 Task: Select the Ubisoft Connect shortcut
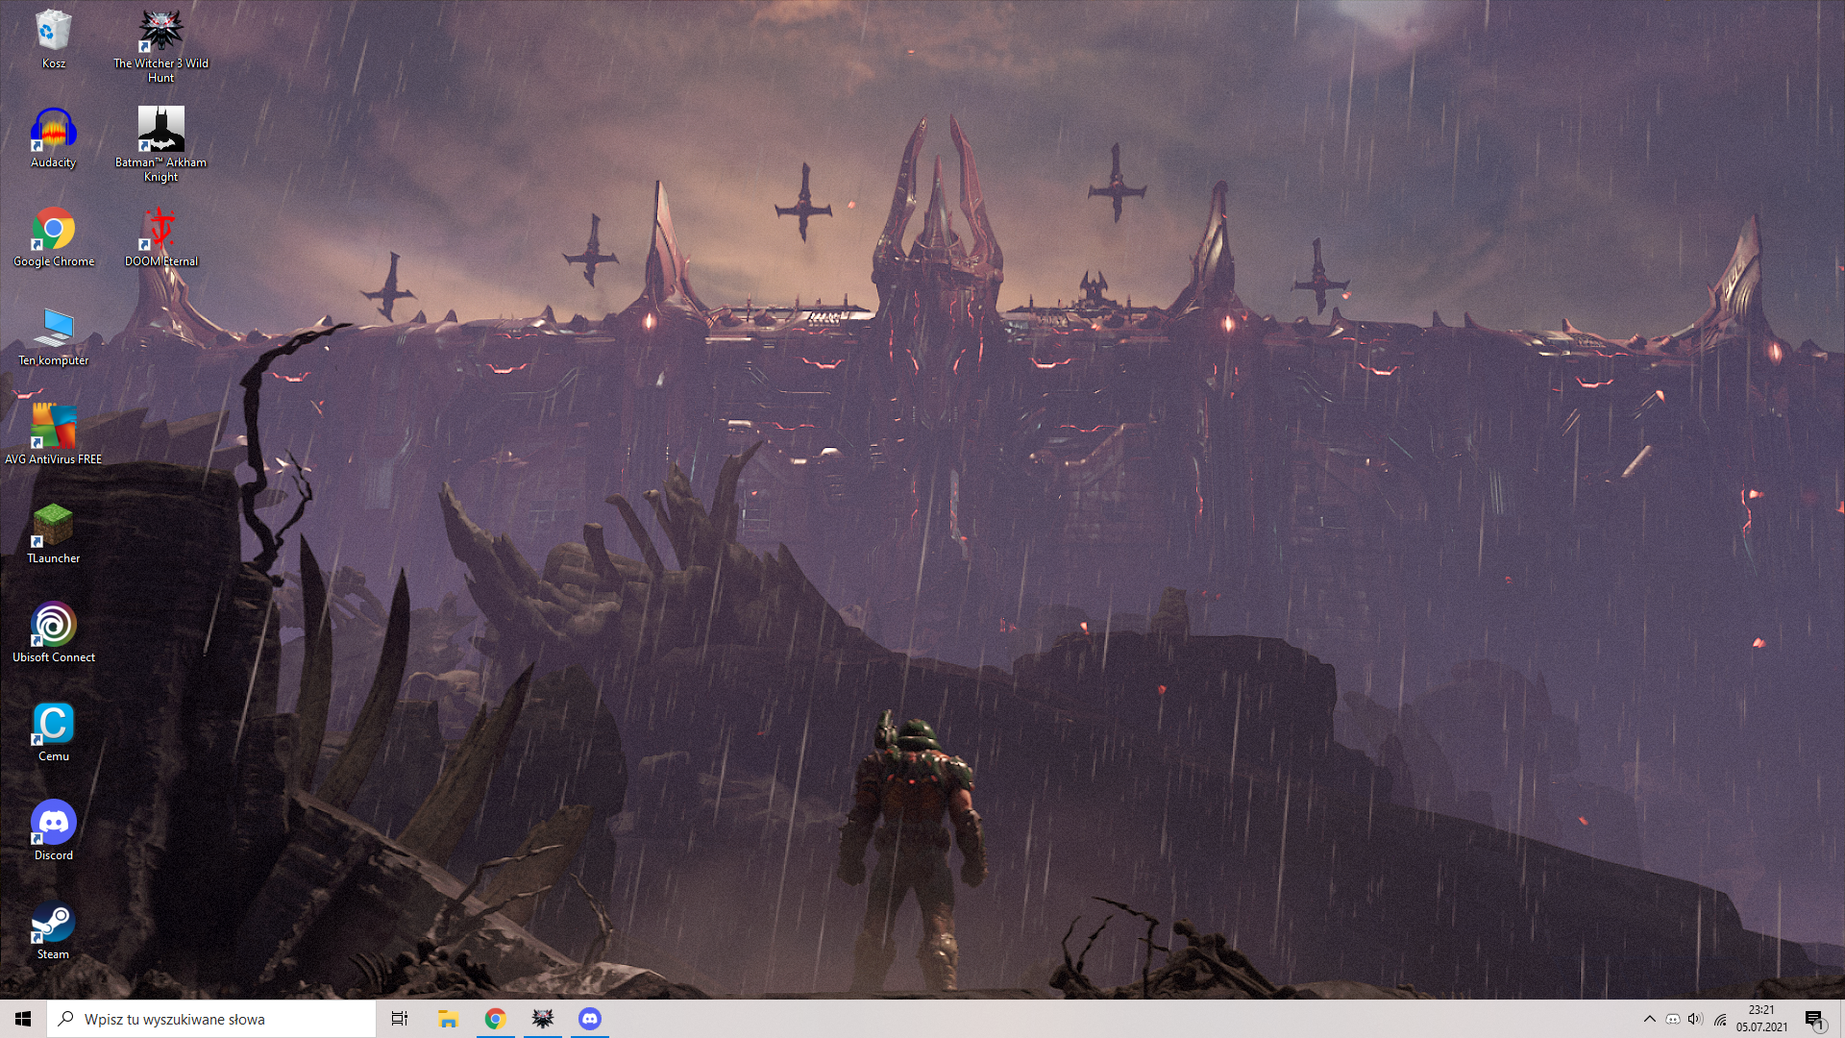pyautogui.click(x=53, y=633)
